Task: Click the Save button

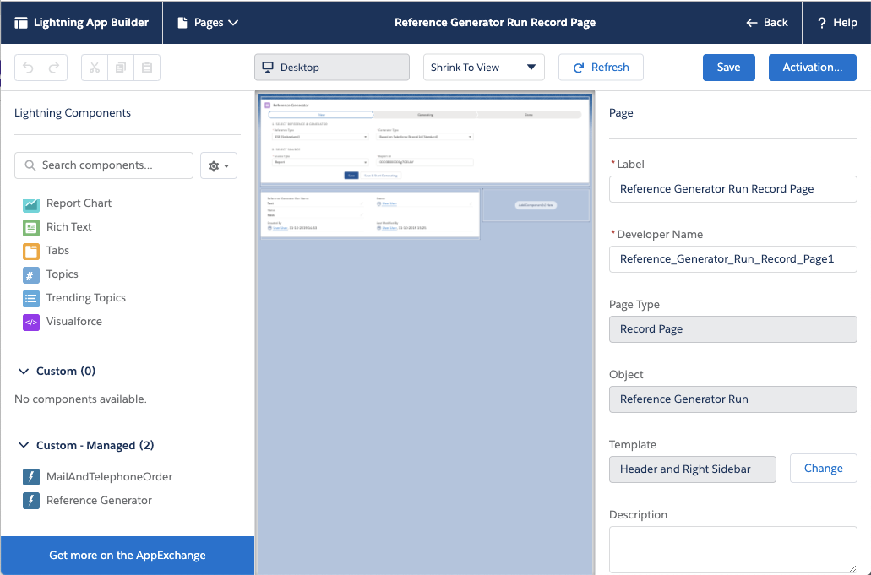Action: click(728, 66)
